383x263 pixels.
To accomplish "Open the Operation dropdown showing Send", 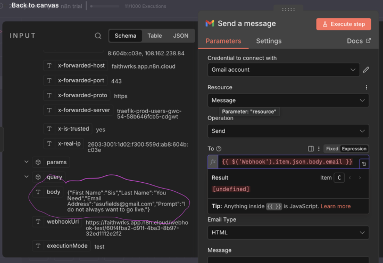I will point(288,131).
